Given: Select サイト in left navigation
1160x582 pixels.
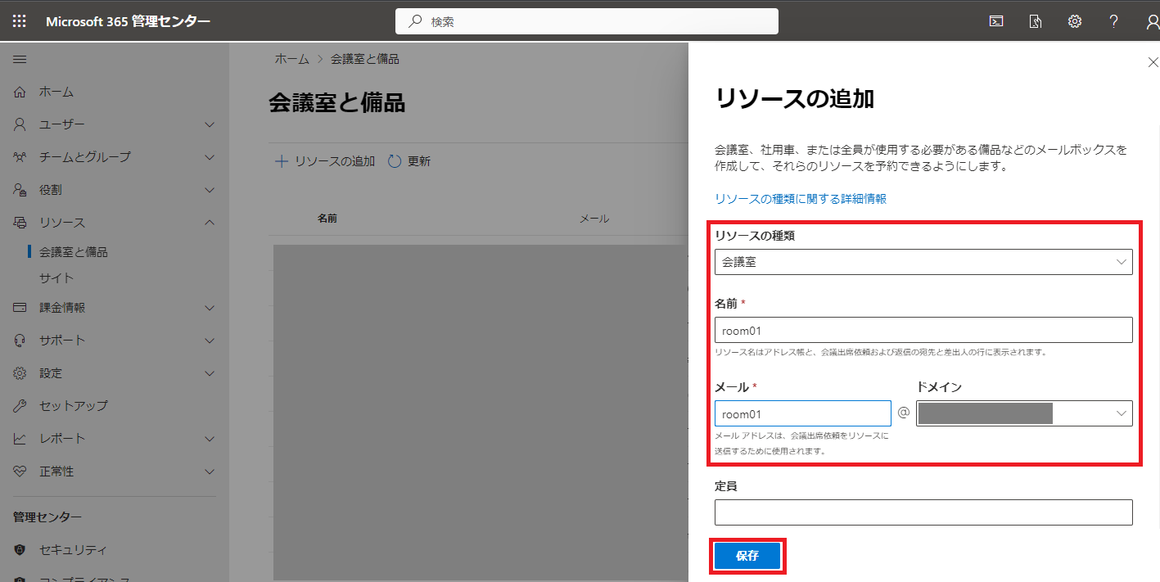Looking at the screenshot, I should [x=56, y=278].
